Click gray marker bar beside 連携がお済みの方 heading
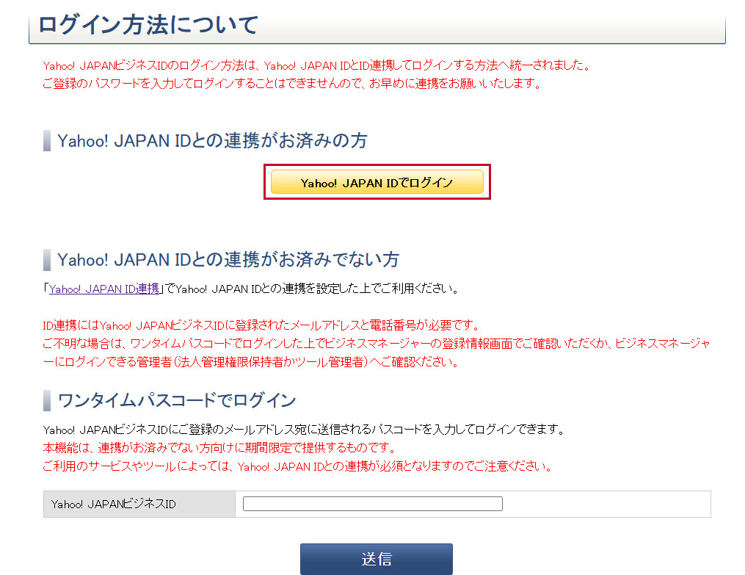 tap(47, 141)
